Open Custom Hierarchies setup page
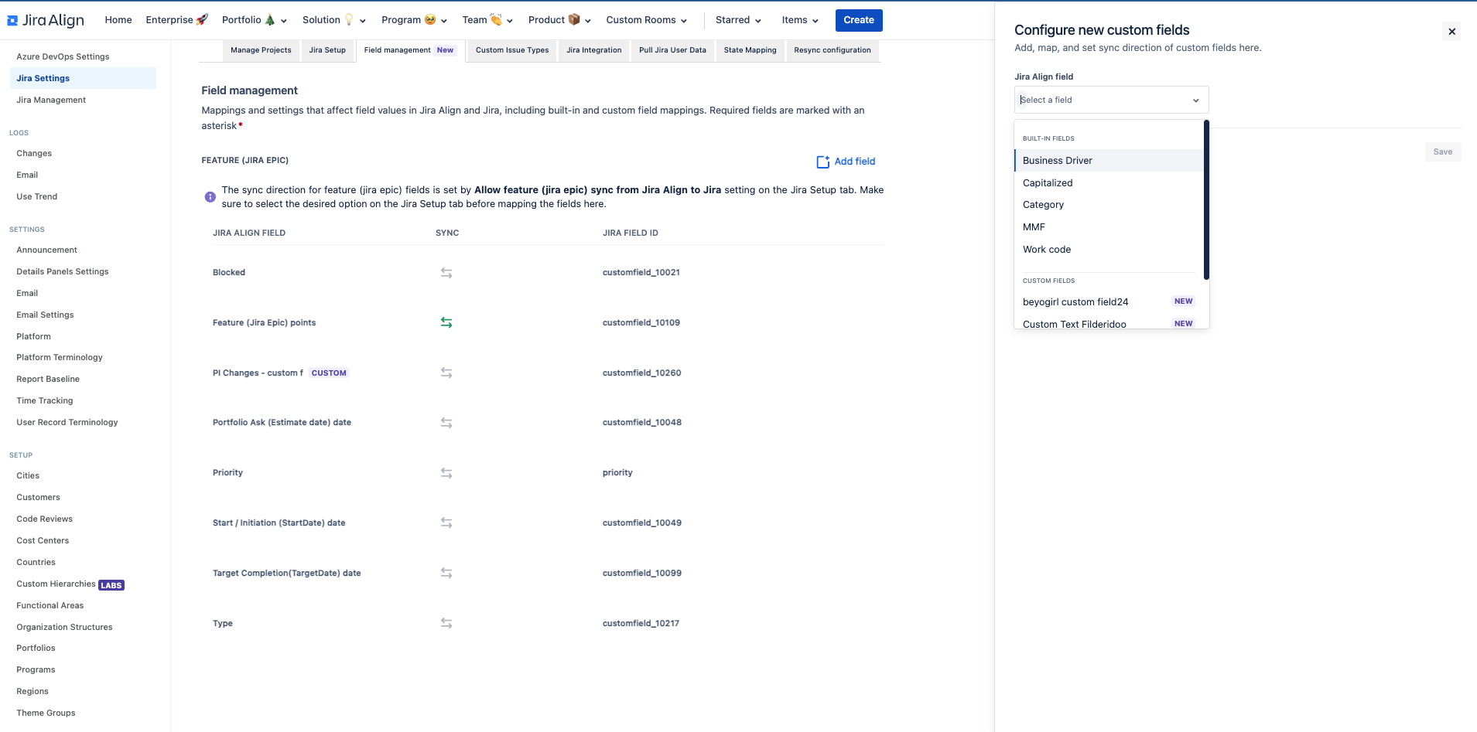 [x=56, y=584]
